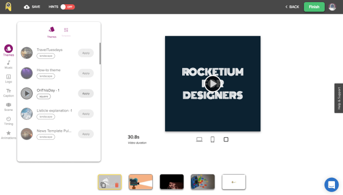
Task: Click the Rocketium logo icon
Action: coord(9,7)
